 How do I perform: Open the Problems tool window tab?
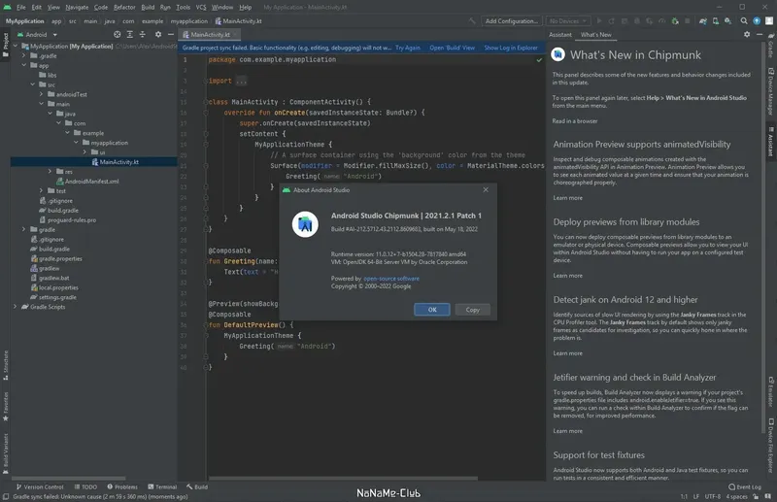(x=122, y=486)
